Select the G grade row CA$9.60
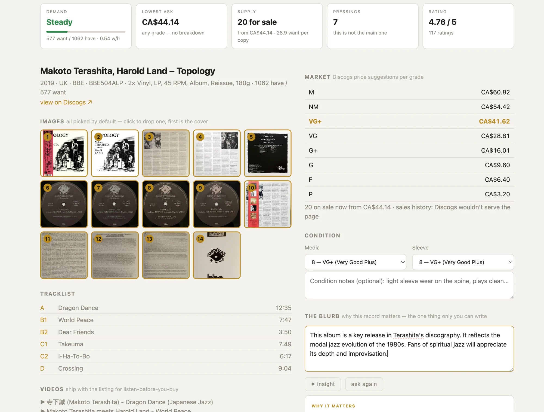The width and height of the screenshot is (544, 412). tap(409, 165)
